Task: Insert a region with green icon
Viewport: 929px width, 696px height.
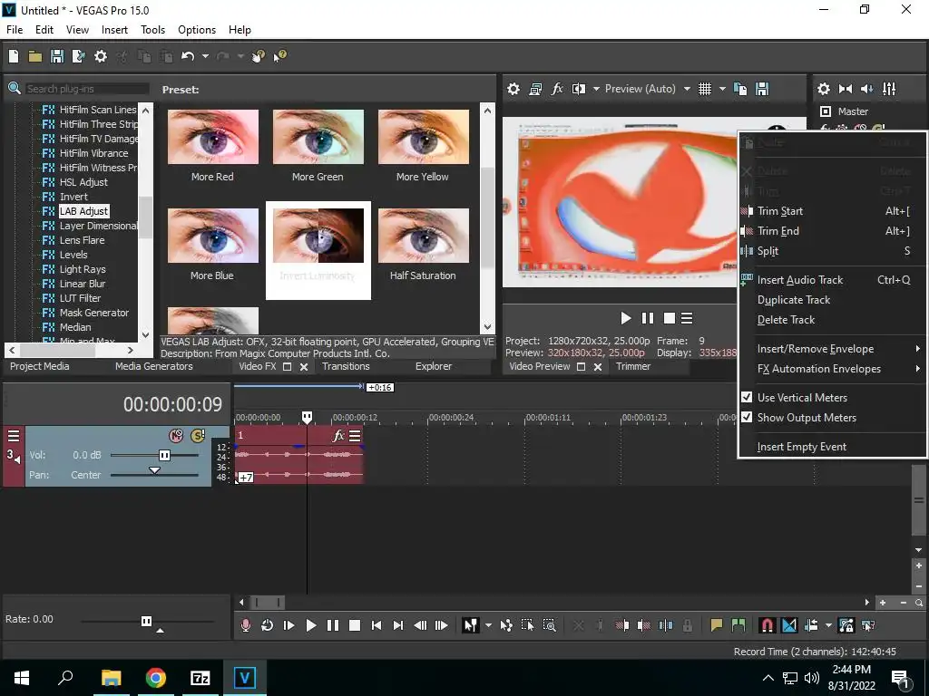Action: [x=738, y=625]
